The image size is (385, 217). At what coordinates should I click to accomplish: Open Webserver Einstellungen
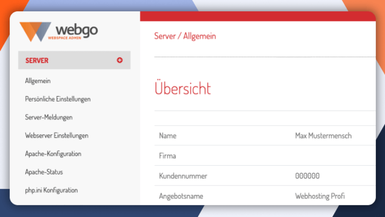click(x=56, y=135)
